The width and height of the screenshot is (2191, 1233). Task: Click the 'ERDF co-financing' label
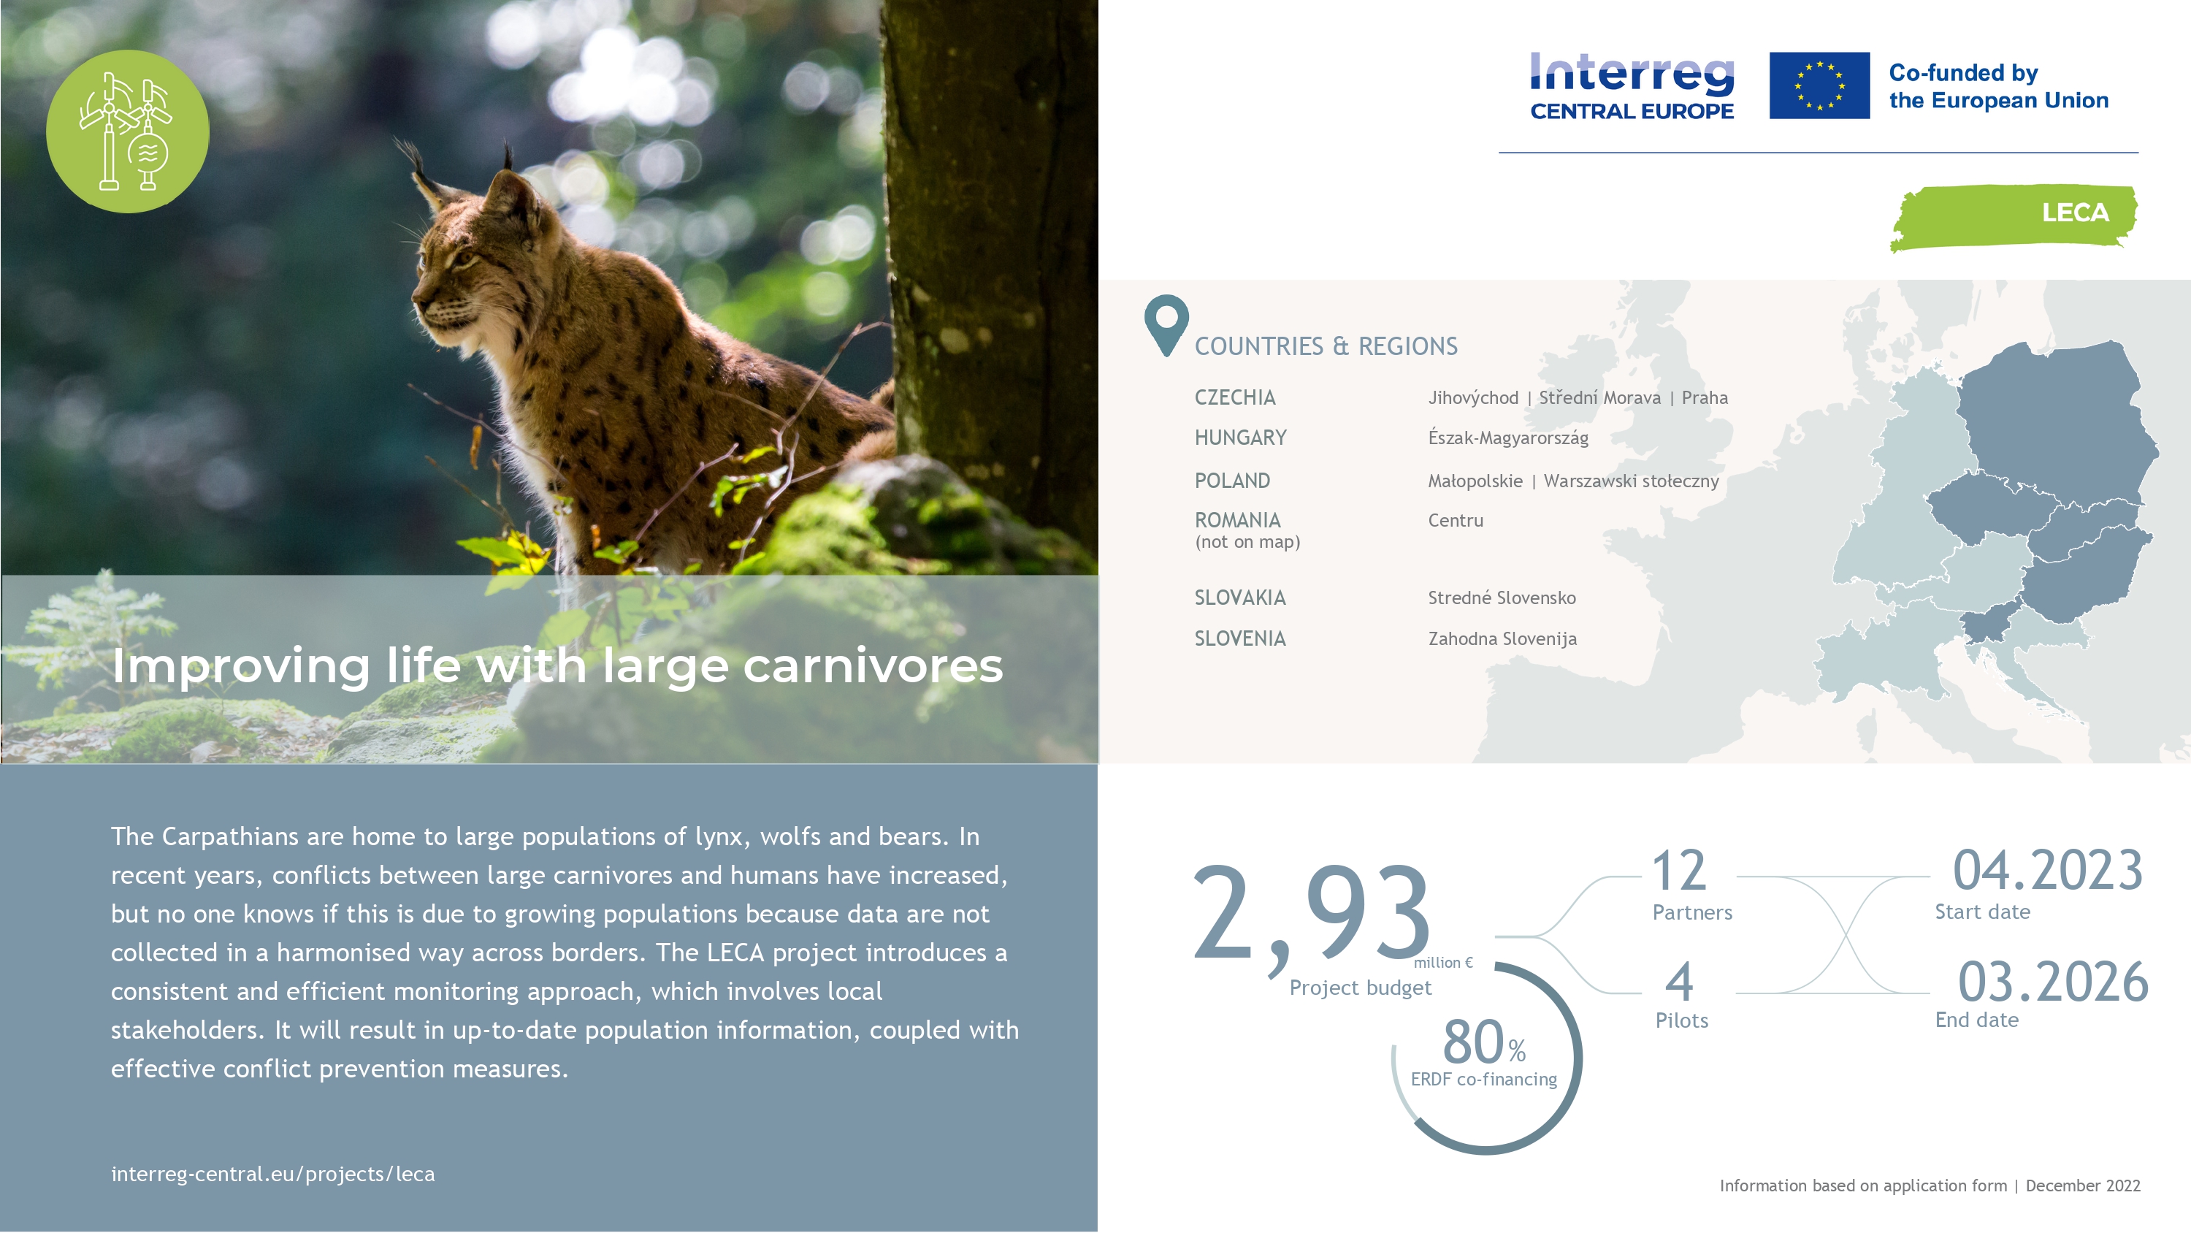pos(1483,1079)
